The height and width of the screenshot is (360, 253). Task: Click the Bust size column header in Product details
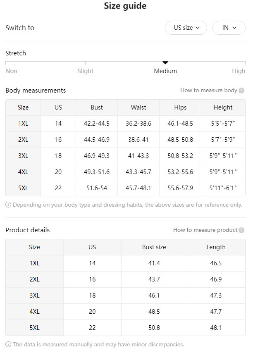point(154,247)
